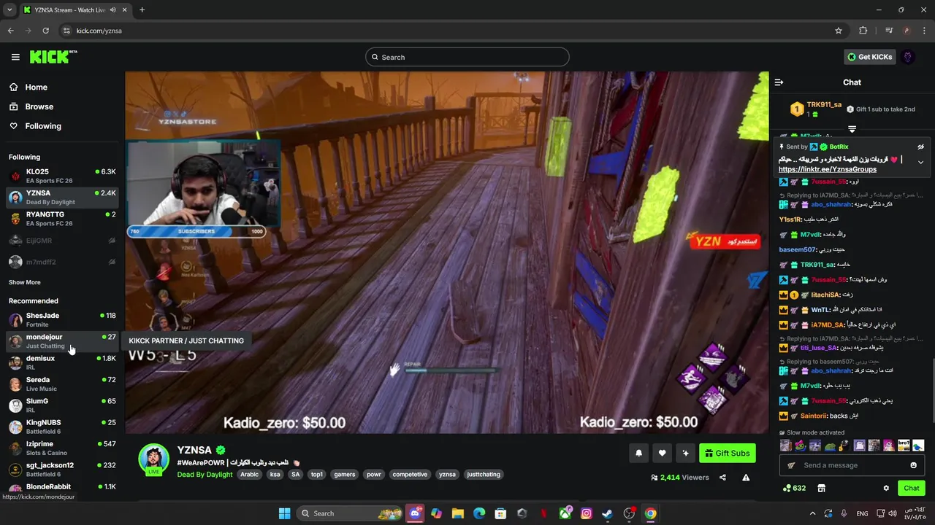The width and height of the screenshot is (935, 525).
Task: Insert the bro? emote
Action: tap(904, 445)
